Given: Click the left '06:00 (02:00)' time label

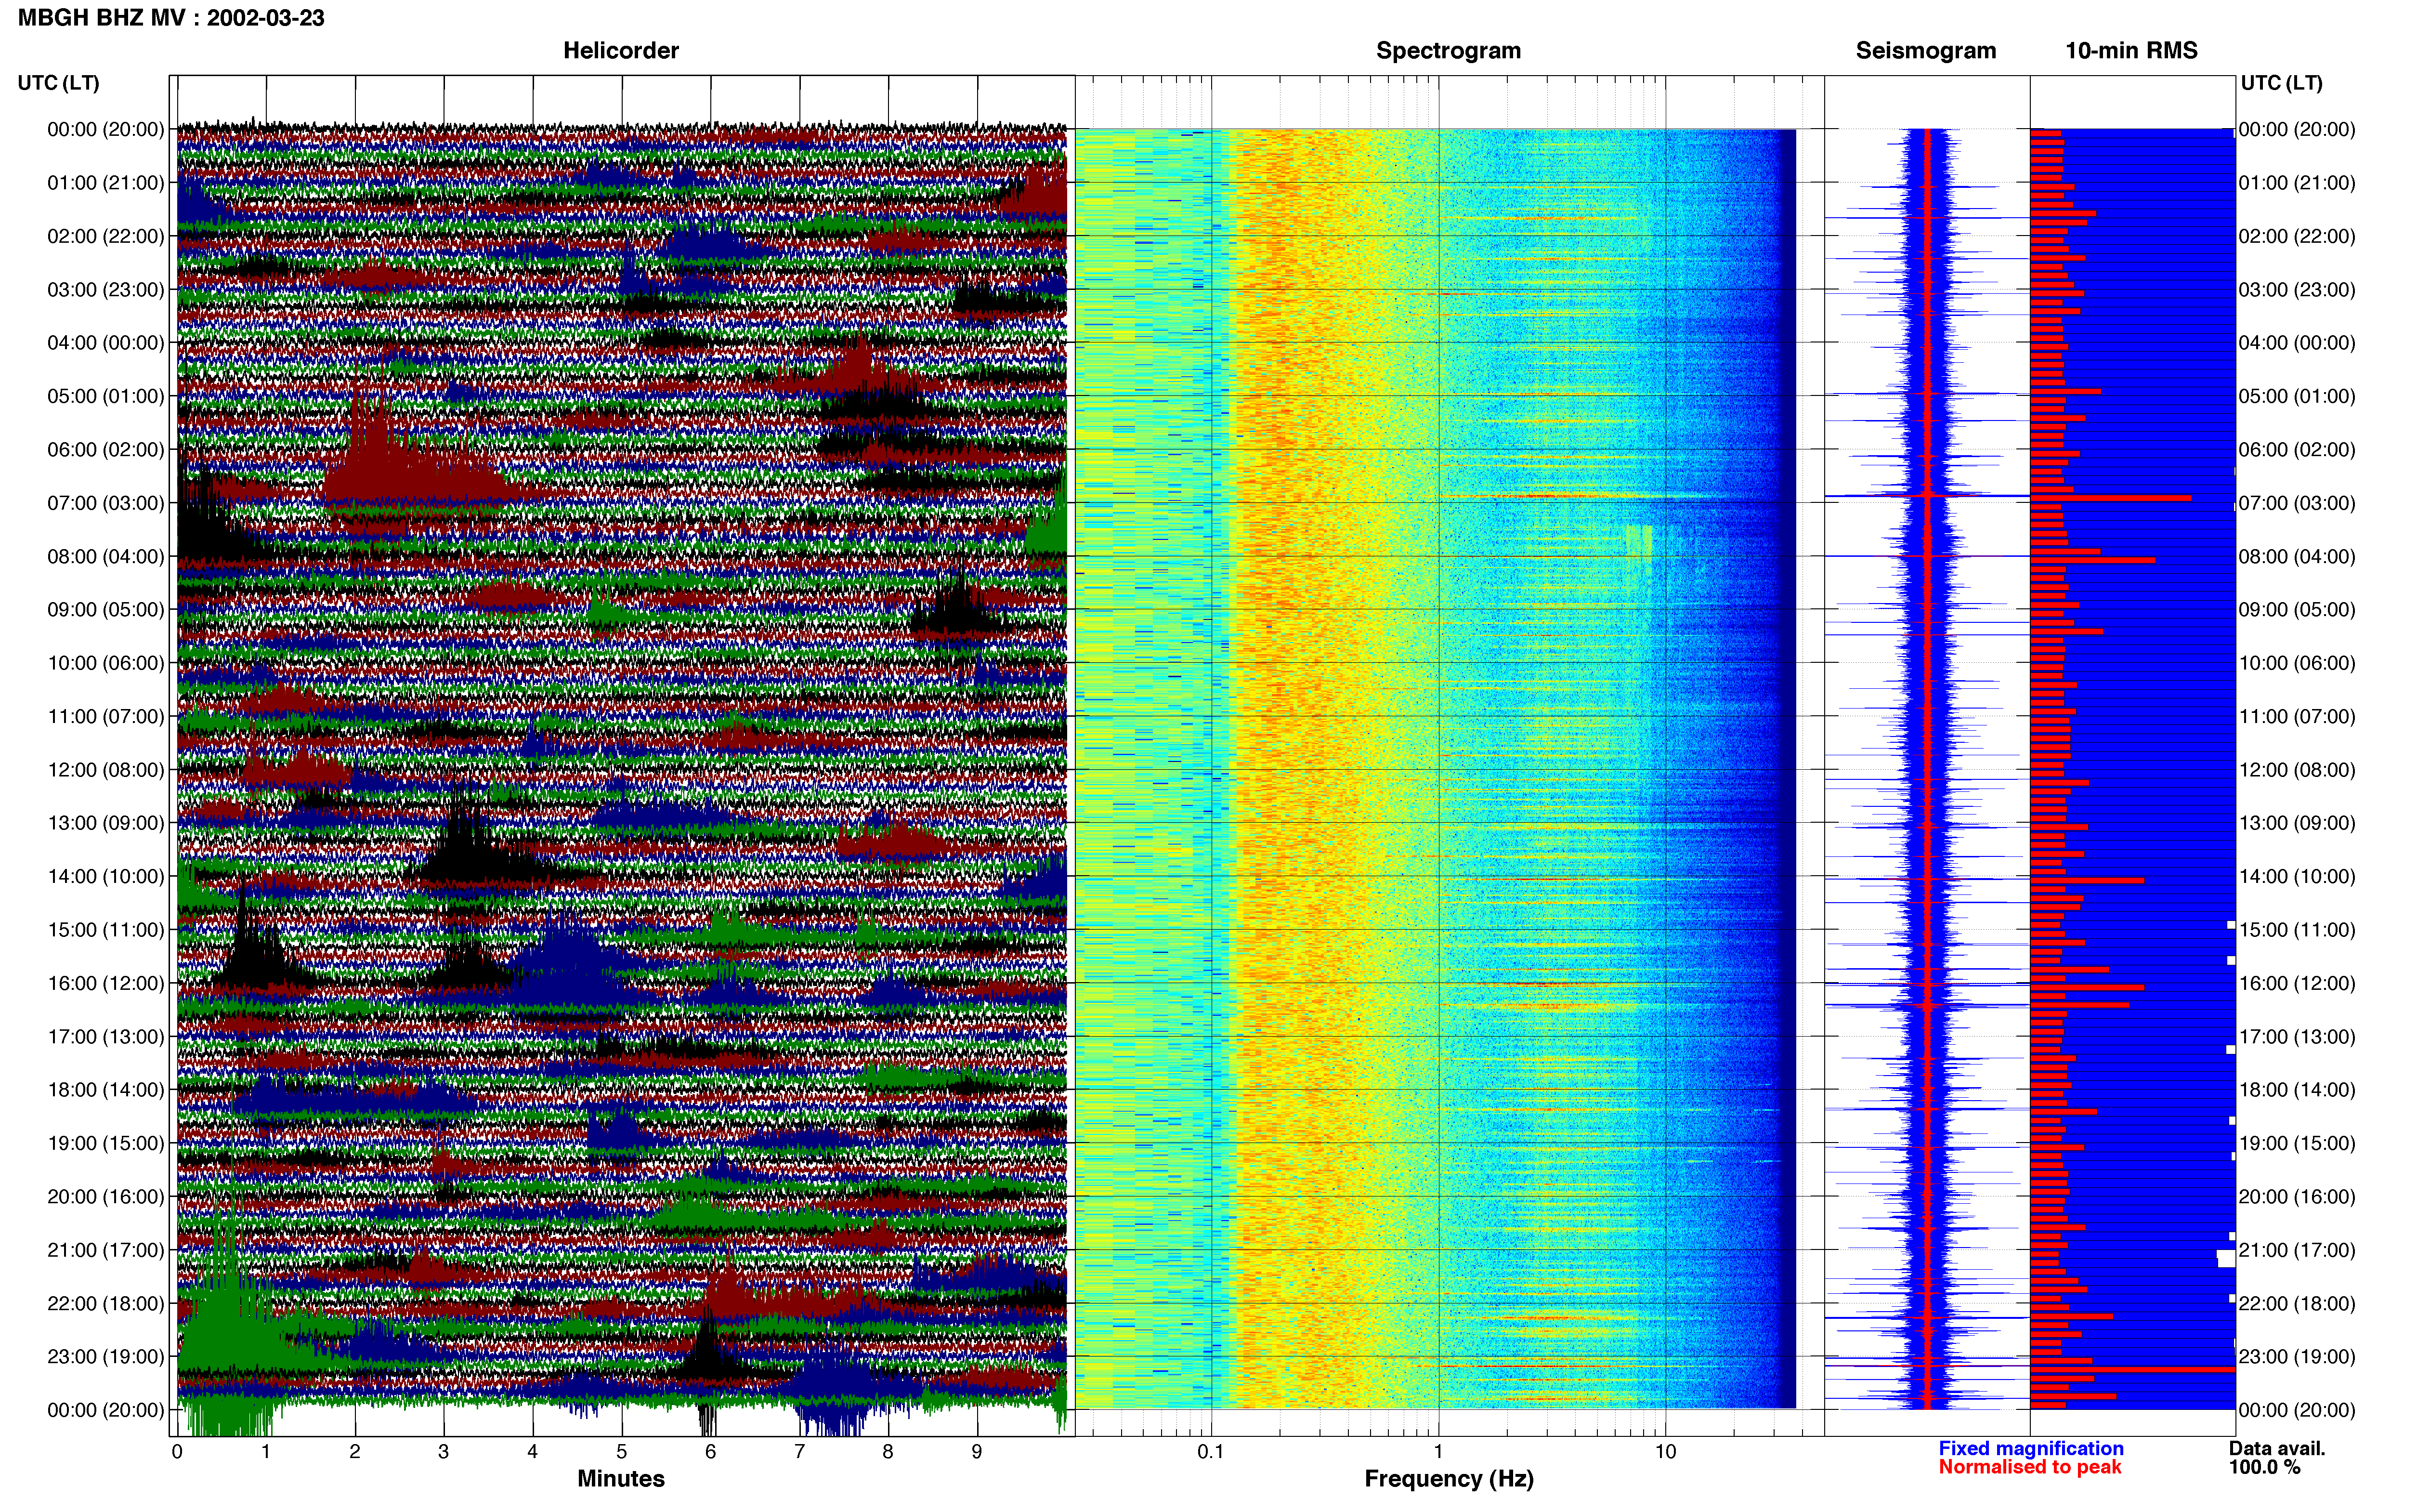Looking at the screenshot, I should tap(106, 450).
